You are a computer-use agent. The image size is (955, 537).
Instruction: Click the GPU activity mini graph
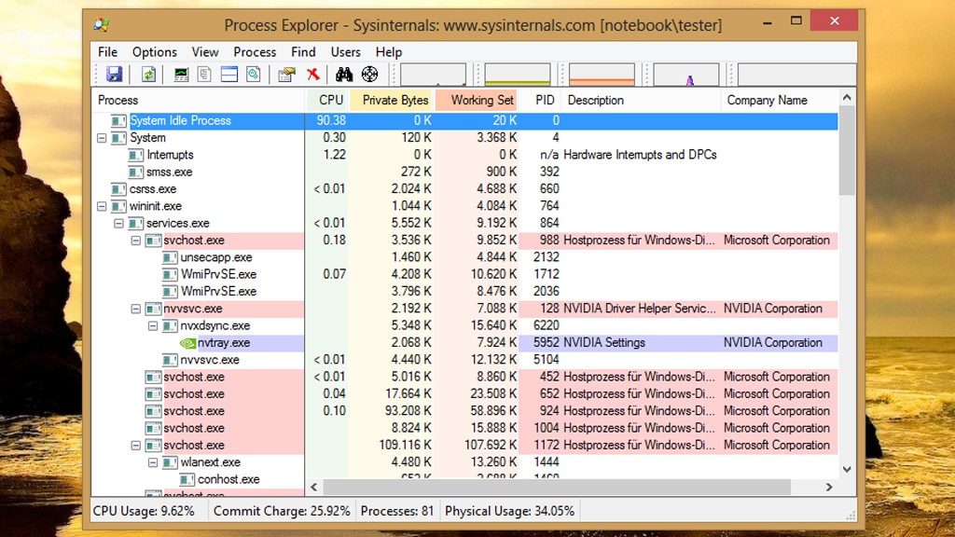point(687,75)
